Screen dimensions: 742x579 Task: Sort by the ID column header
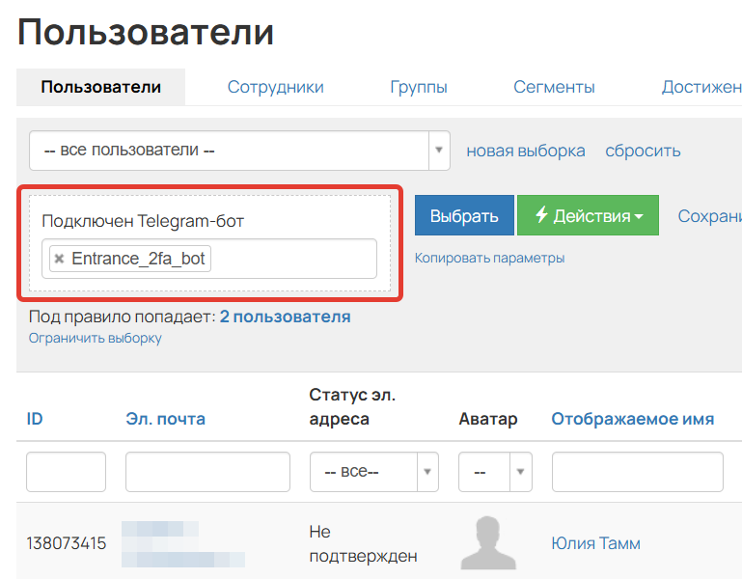(35, 419)
